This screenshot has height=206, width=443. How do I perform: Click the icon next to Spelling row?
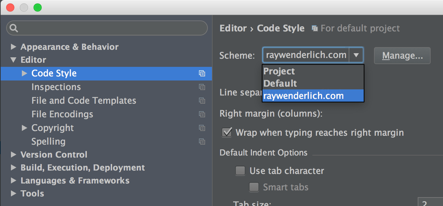[202, 142]
